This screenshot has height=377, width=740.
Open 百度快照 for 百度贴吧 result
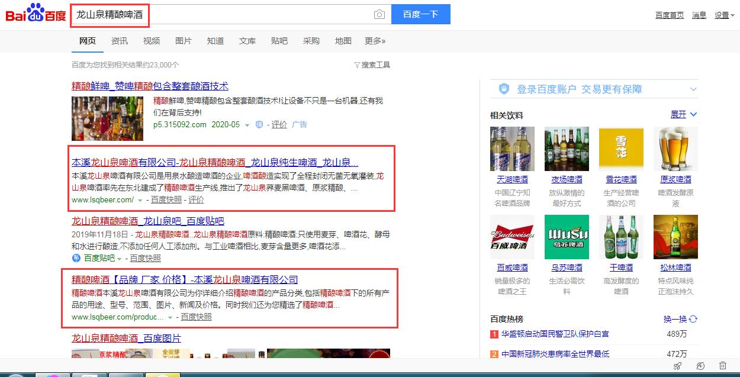[146, 258]
